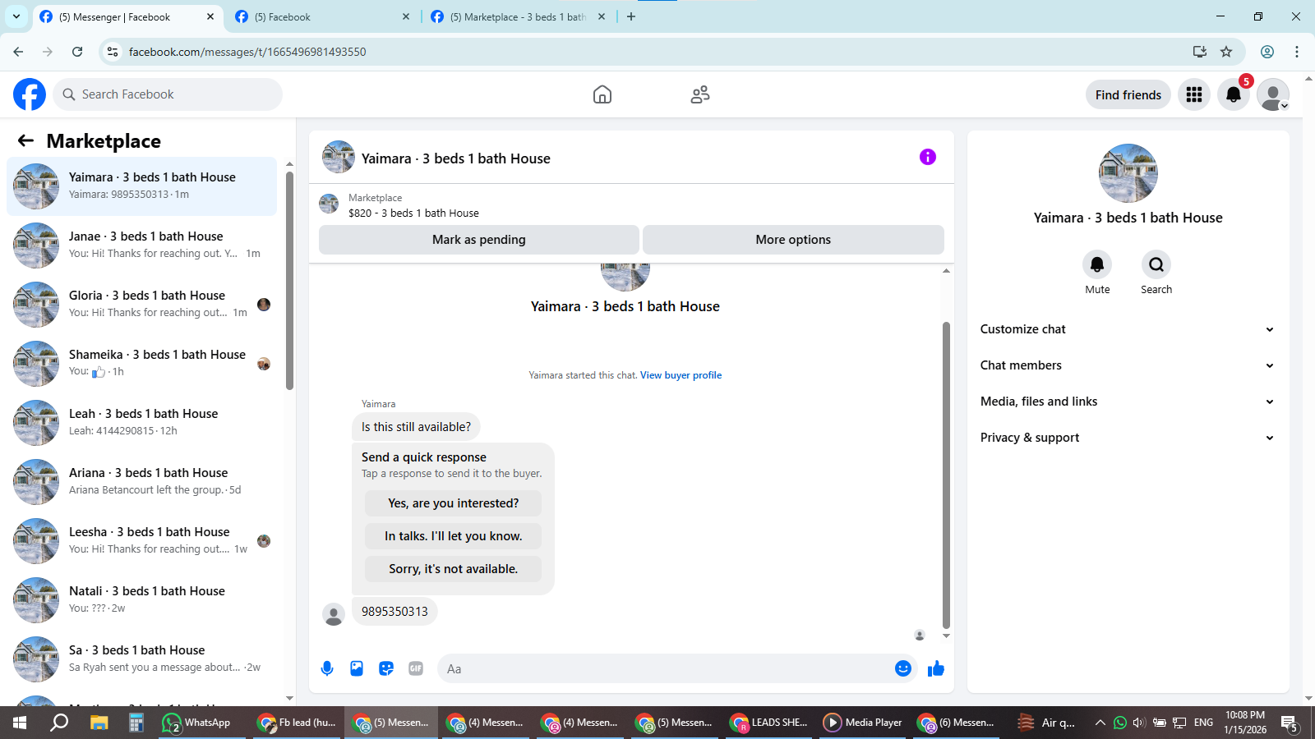
Task: Switch to the (5) Facebook tab
Action: pyautogui.click(x=322, y=16)
